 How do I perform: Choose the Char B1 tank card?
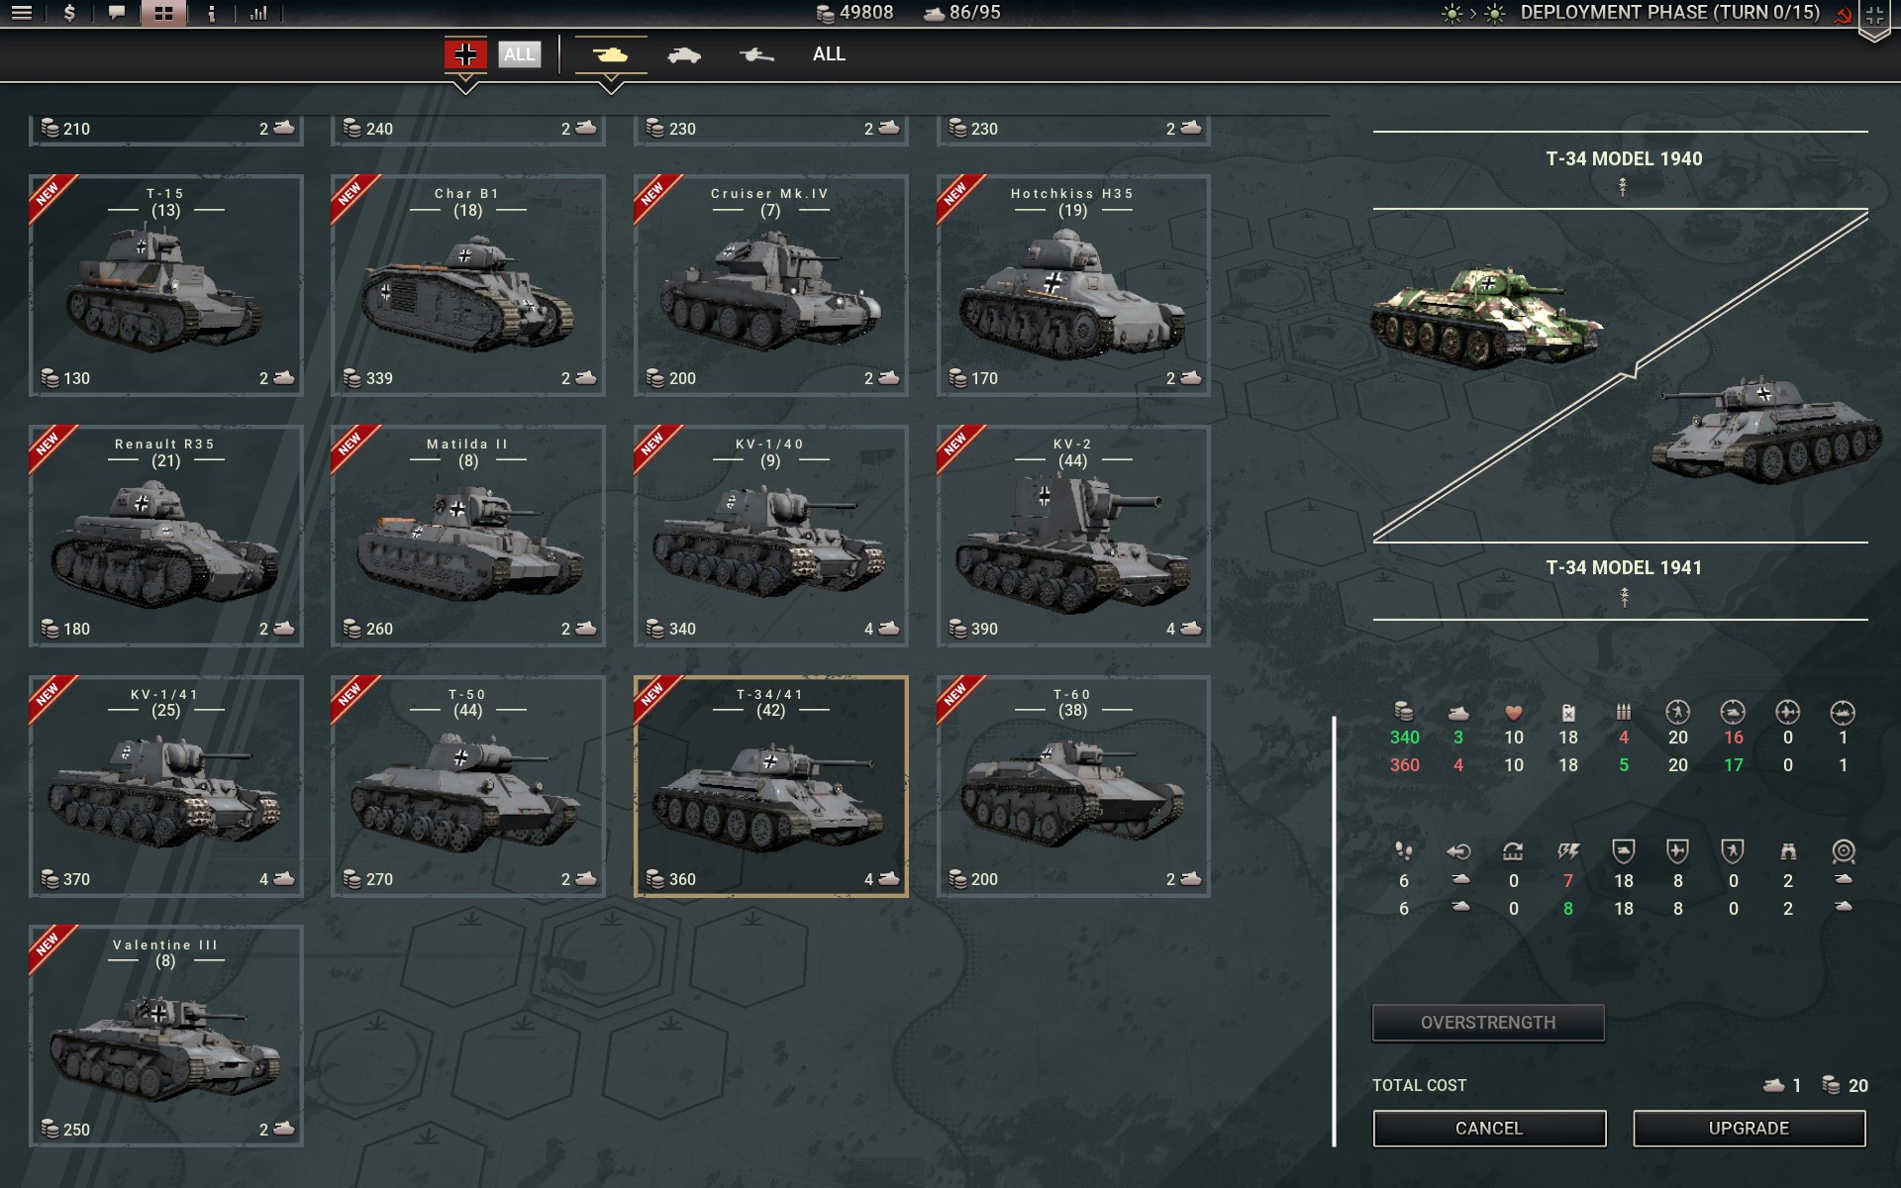pos(468,285)
